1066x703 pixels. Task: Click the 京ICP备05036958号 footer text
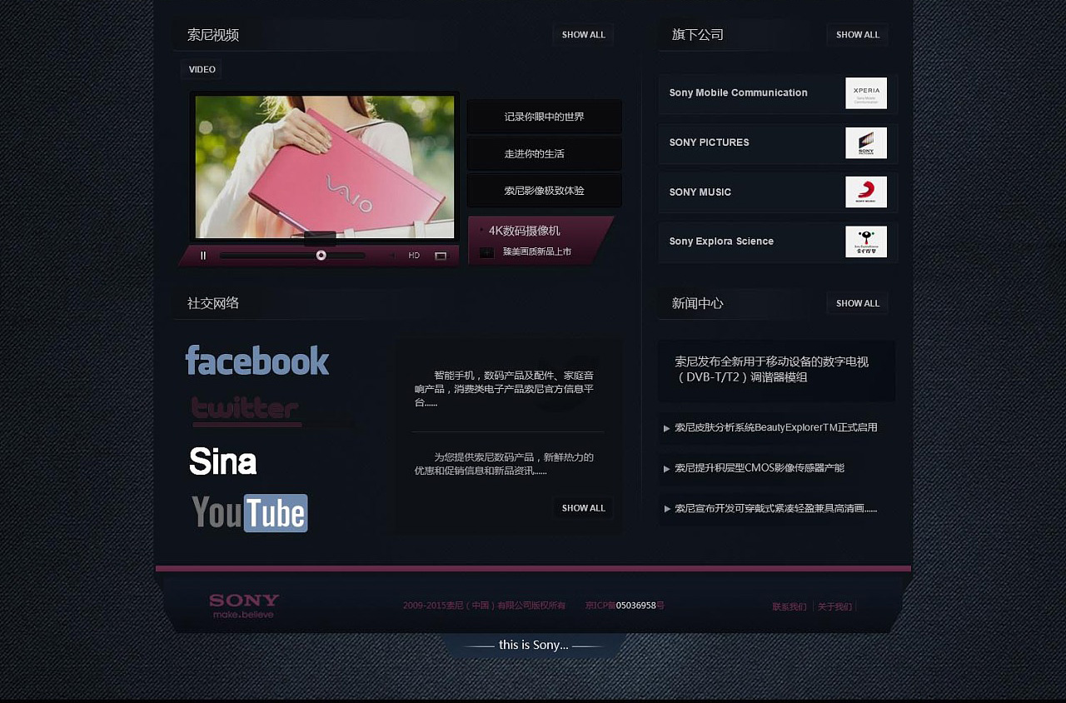625,606
